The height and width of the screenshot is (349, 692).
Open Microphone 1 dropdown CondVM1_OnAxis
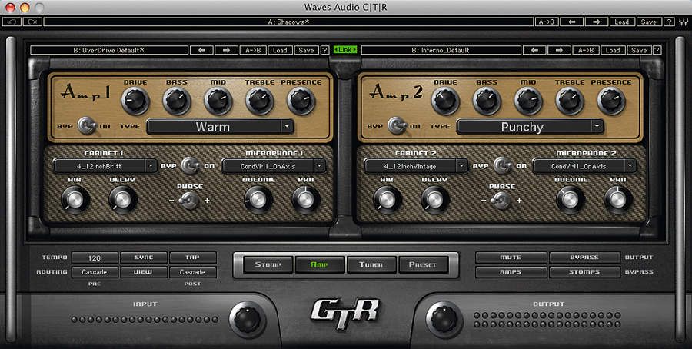274,166
